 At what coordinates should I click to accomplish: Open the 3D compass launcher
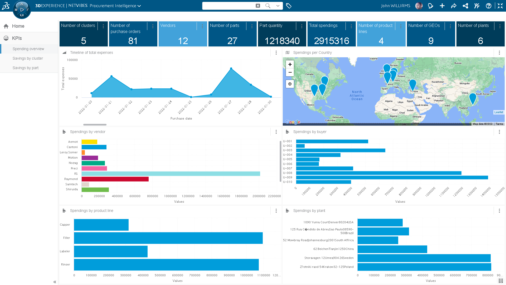[22, 10]
